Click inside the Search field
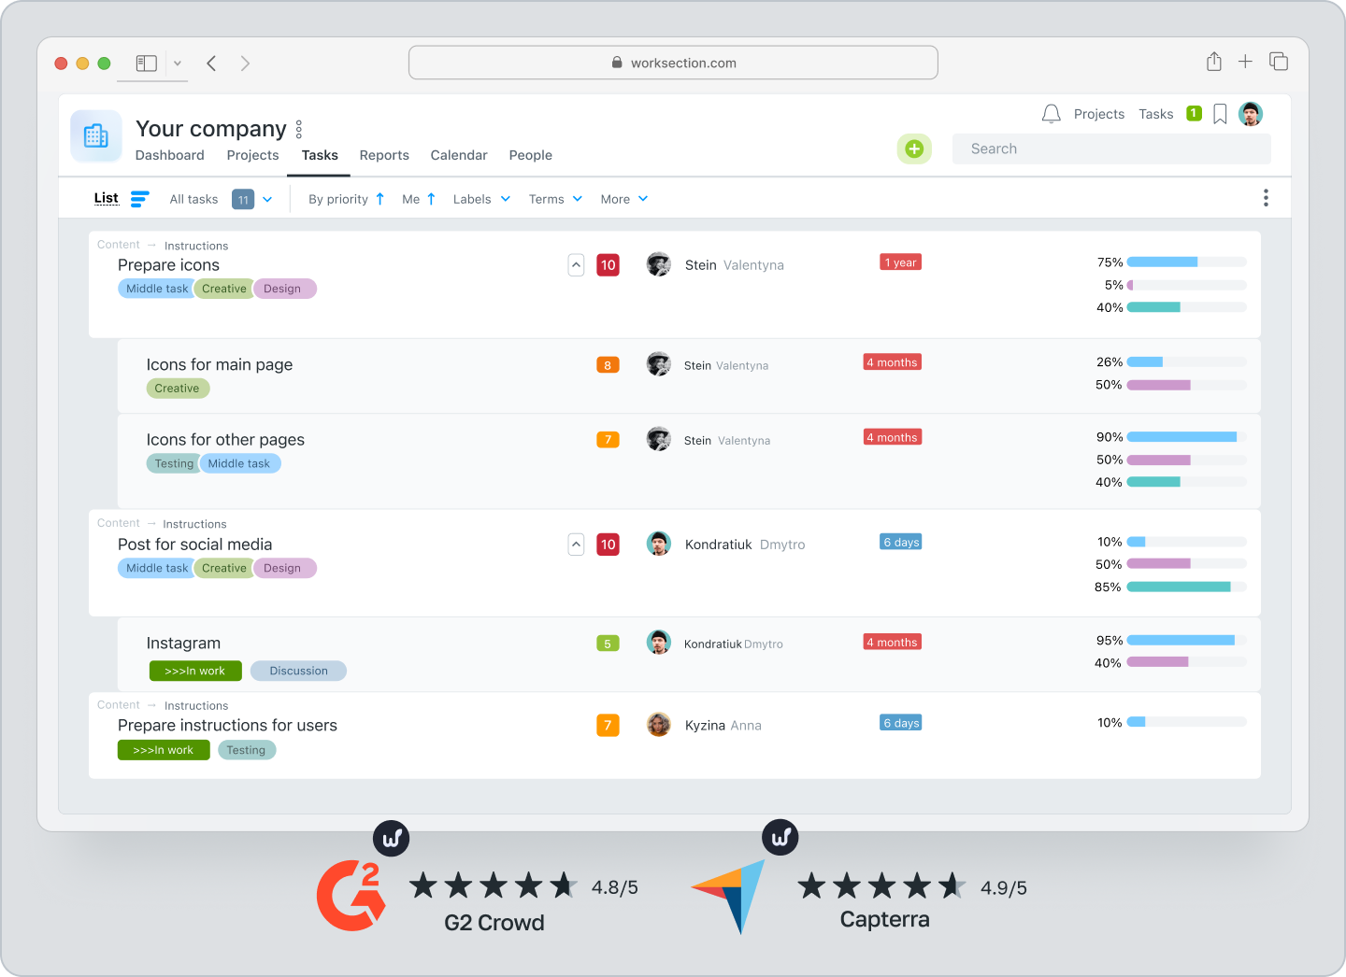This screenshot has height=977, width=1346. point(1110,148)
